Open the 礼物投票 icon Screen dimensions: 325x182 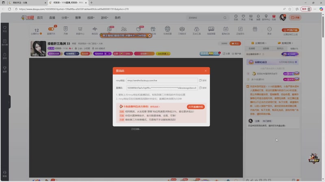[x=167, y=31]
